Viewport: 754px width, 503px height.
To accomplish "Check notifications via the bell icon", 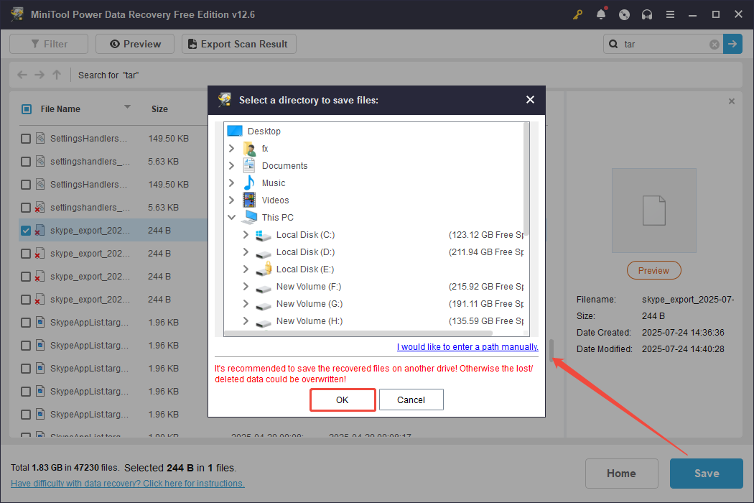I will 601,14.
